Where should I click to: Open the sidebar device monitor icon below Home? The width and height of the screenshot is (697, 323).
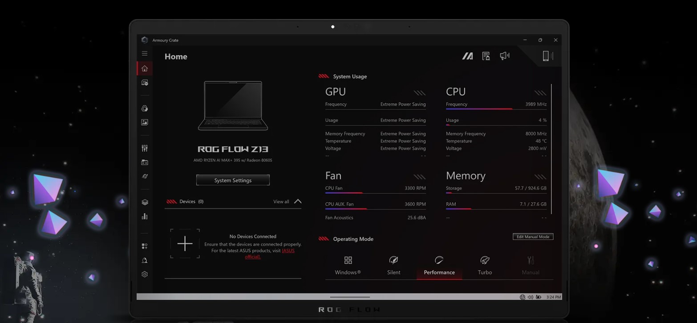[144, 83]
